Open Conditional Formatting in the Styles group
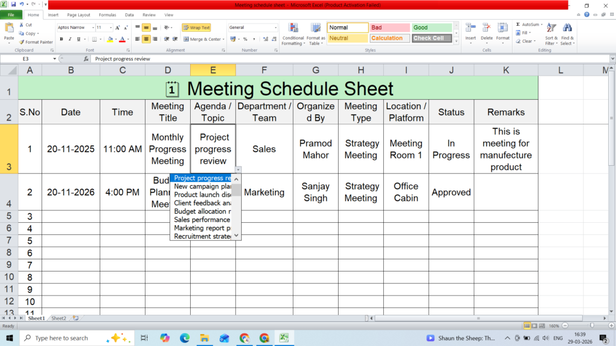 point(293,34)
